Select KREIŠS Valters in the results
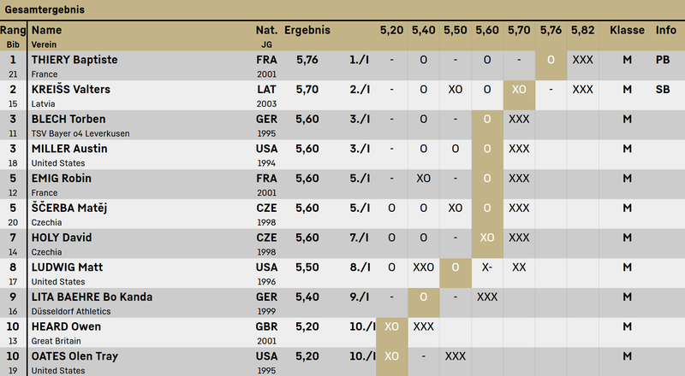The width and height of the screenshot is (685, 376). click(71, 90)
